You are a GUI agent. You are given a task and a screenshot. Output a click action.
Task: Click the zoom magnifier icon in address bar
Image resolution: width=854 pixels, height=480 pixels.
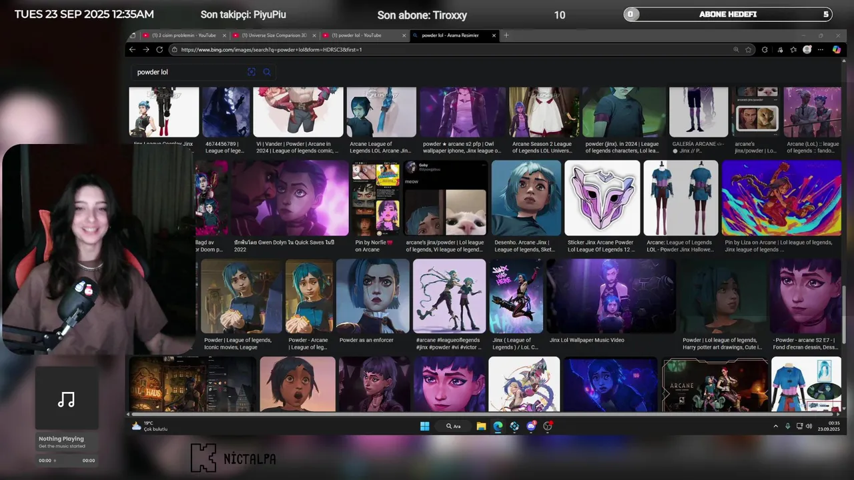click(736, 49)
